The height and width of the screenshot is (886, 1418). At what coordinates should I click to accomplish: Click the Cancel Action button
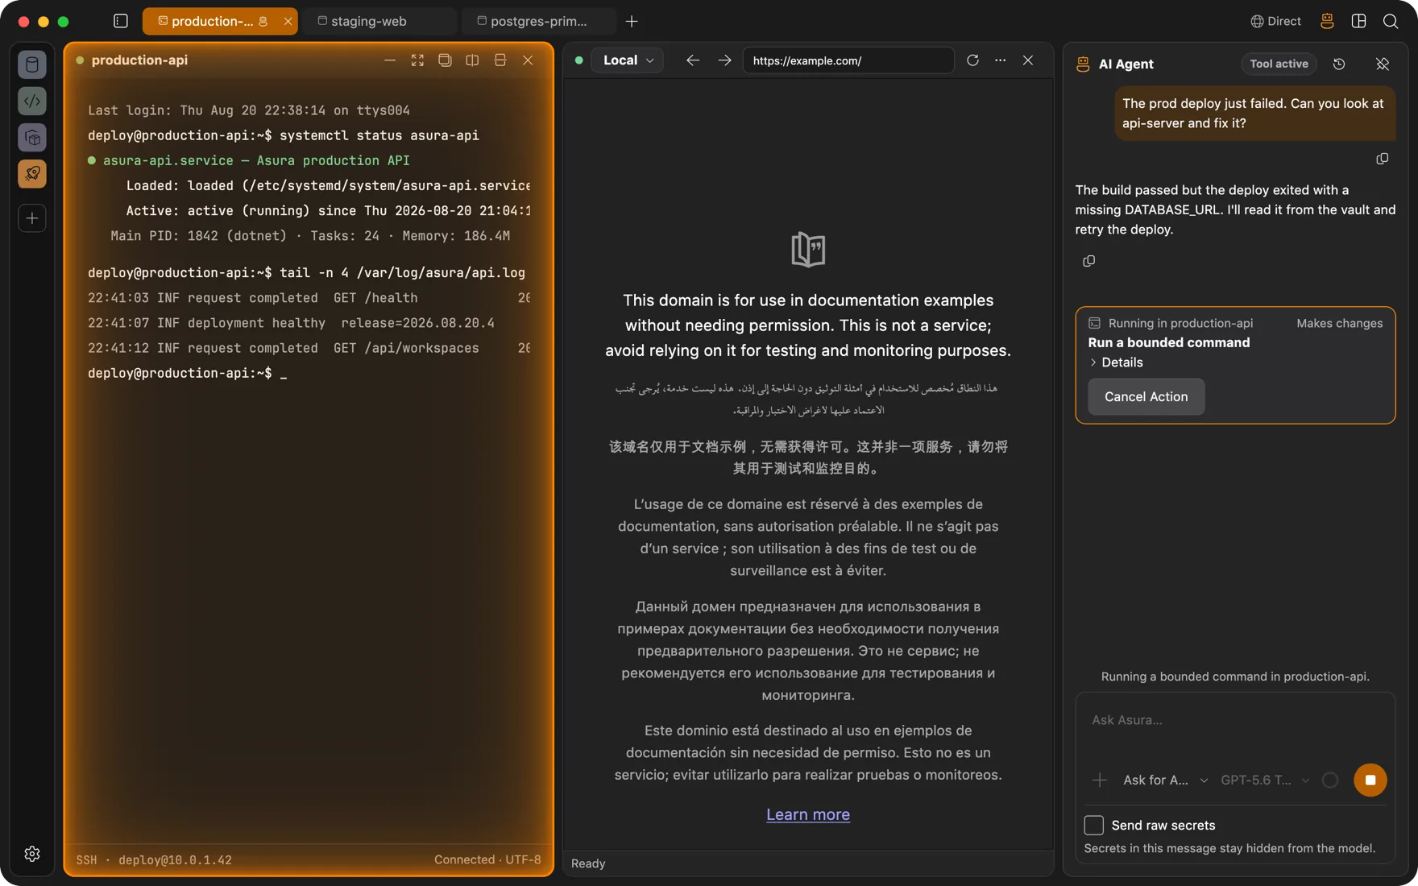pos(1146,396)
